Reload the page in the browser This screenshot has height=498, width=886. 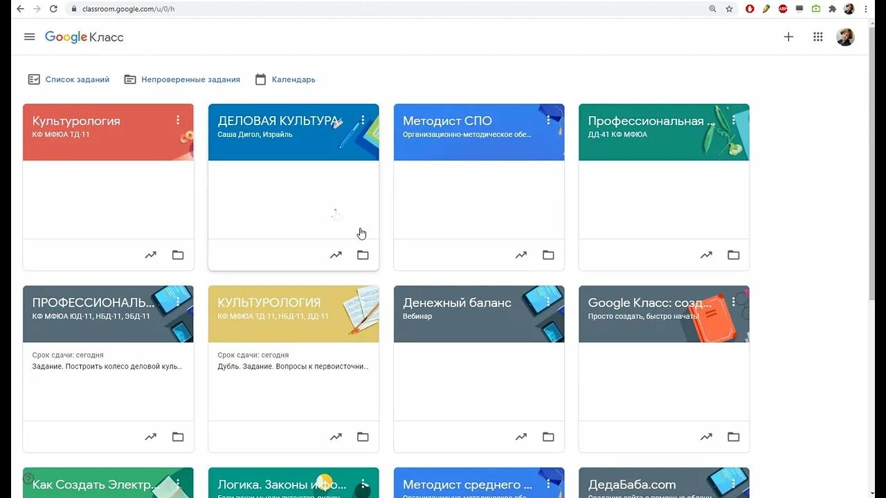pyautogui.click(x=53, y=9)
